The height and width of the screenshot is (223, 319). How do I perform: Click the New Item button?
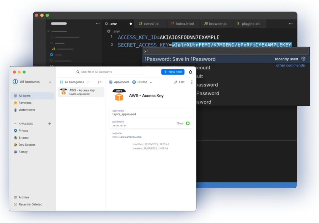click(x=173, y=72)
